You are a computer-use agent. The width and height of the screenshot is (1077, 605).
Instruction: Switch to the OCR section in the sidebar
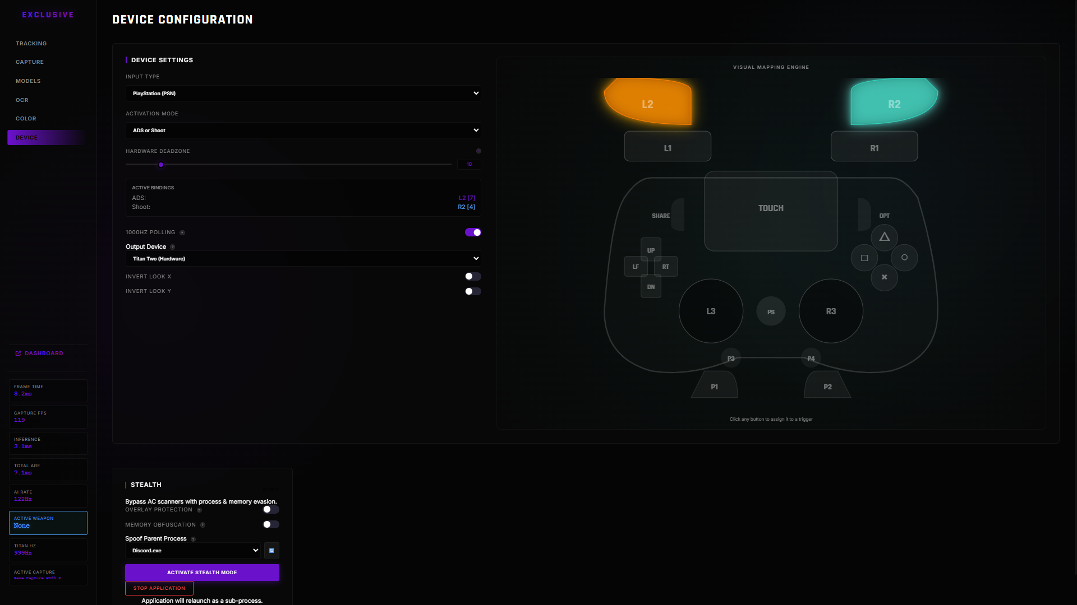pyautogui.click(x=22, y=100)
